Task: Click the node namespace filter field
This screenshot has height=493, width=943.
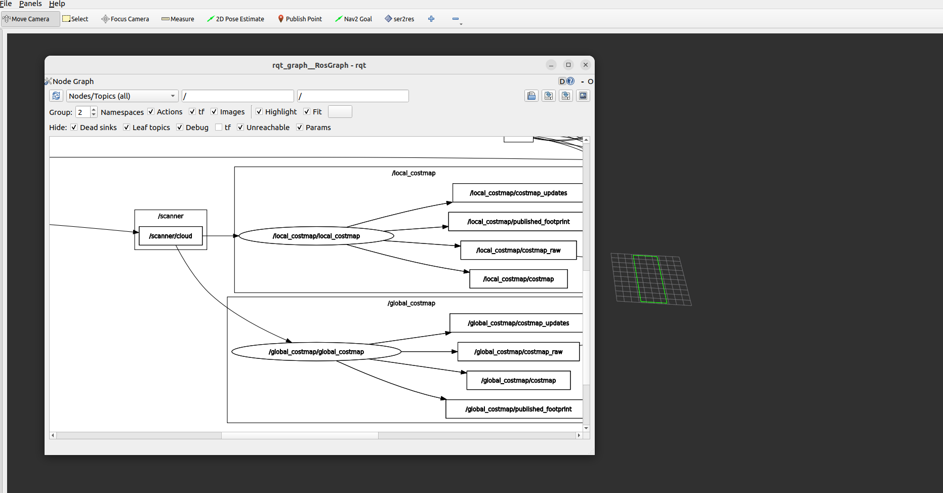Action: (x=237, y=96)
